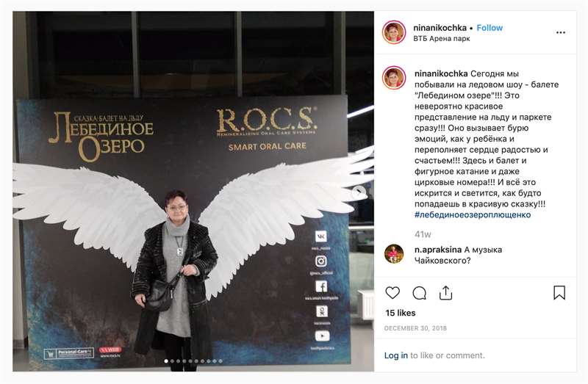588x384 pixels.
Task: Open n.apraksina commenter profile name
Action: pyautogui.click(x=438, y=250)
